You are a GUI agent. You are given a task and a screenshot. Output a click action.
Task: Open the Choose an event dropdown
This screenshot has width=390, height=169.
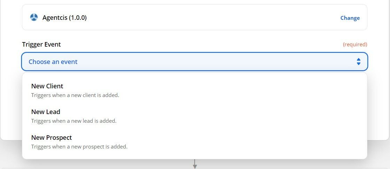coord(195,62)
